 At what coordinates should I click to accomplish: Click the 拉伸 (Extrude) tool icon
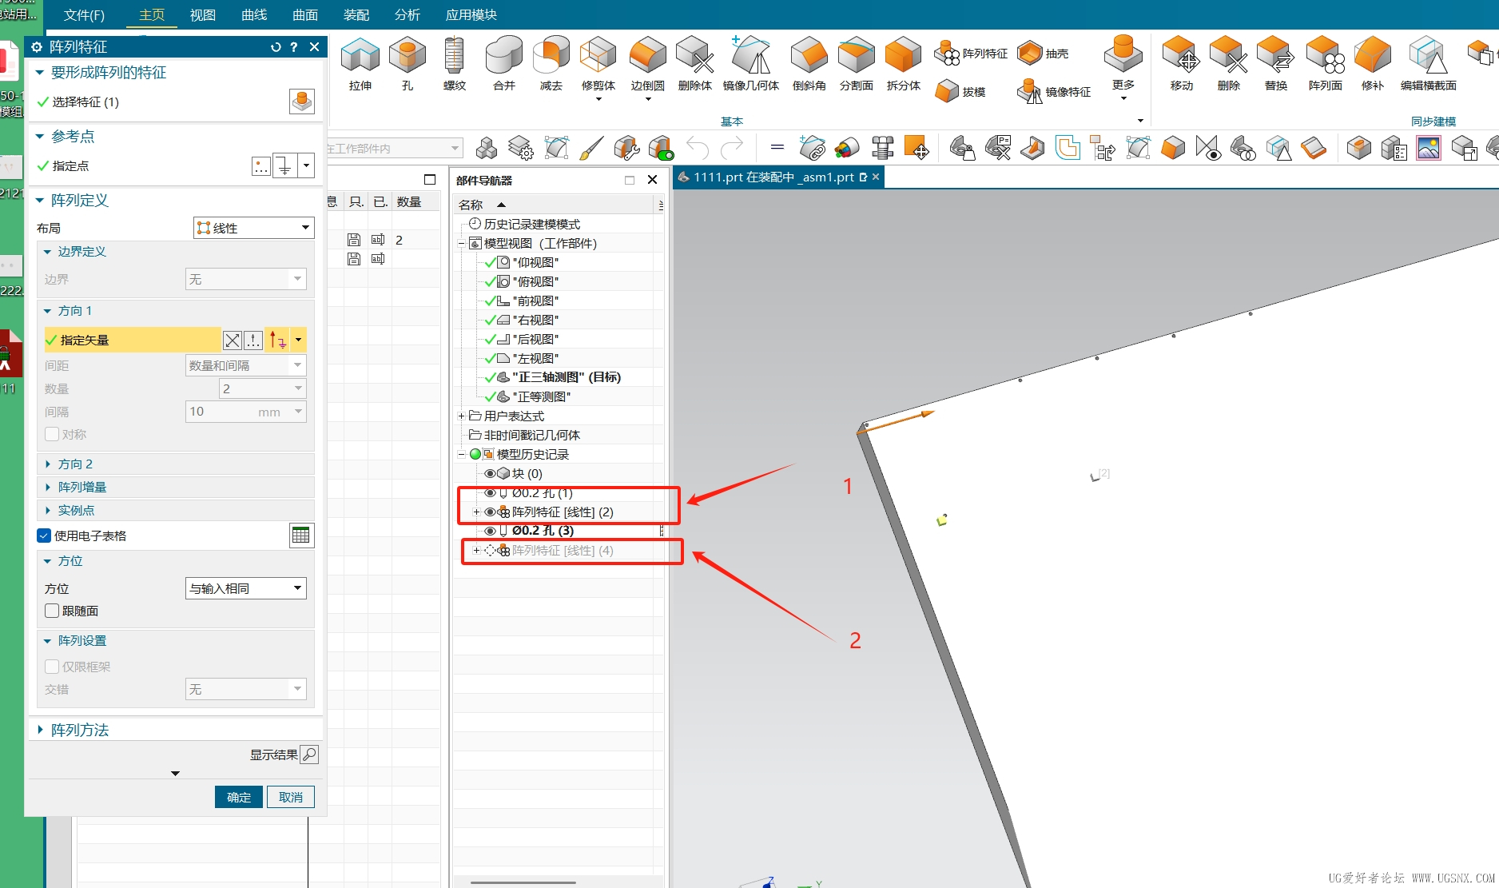point(360,58)
